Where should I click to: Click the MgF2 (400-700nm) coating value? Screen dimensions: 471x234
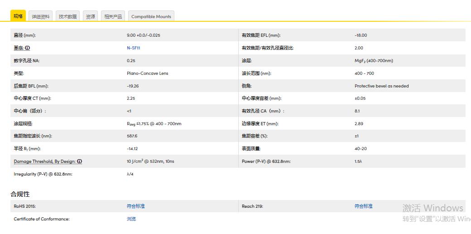(x=374, y=61)
